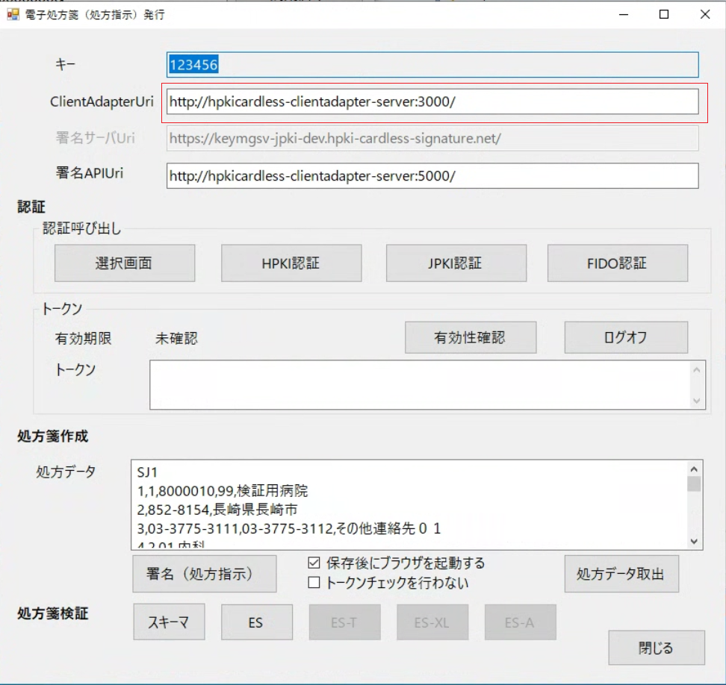Enable 保存後にブラウザを起動する checkbox
726x685 pixels.
tap(314, 563)
